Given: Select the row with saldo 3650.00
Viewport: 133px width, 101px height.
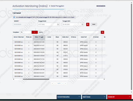Looking at the screenshot, I should [x=59, y=45].
